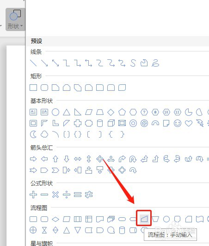
Task: Select the double-headed arrow line shape
Action: [x=55, y=63]
